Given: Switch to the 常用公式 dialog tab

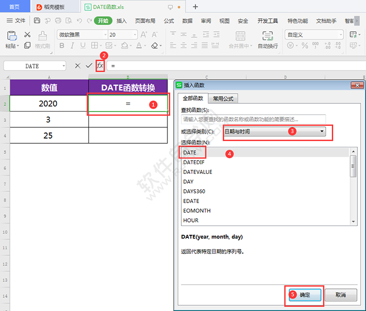Looking at the screenshot, I should (223, 99).
